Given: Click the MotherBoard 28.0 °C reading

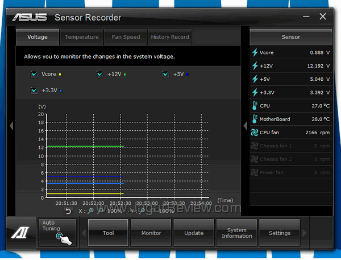Looking at the screenshot, I should [x=321, y=119].
